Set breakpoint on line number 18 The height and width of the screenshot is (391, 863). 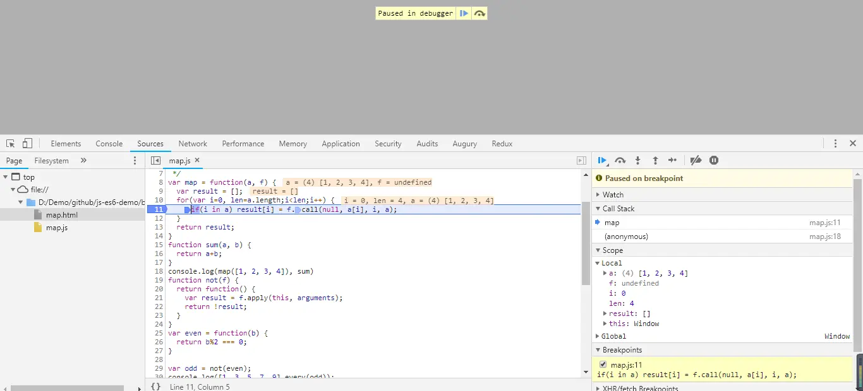point(159,271)
